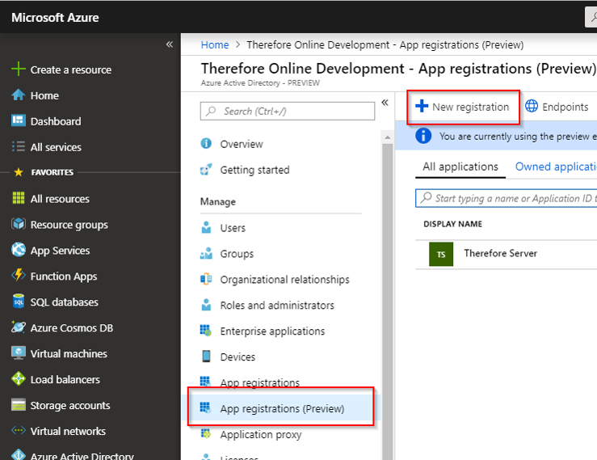Click the Home breadcrumb link

(215, 45)
